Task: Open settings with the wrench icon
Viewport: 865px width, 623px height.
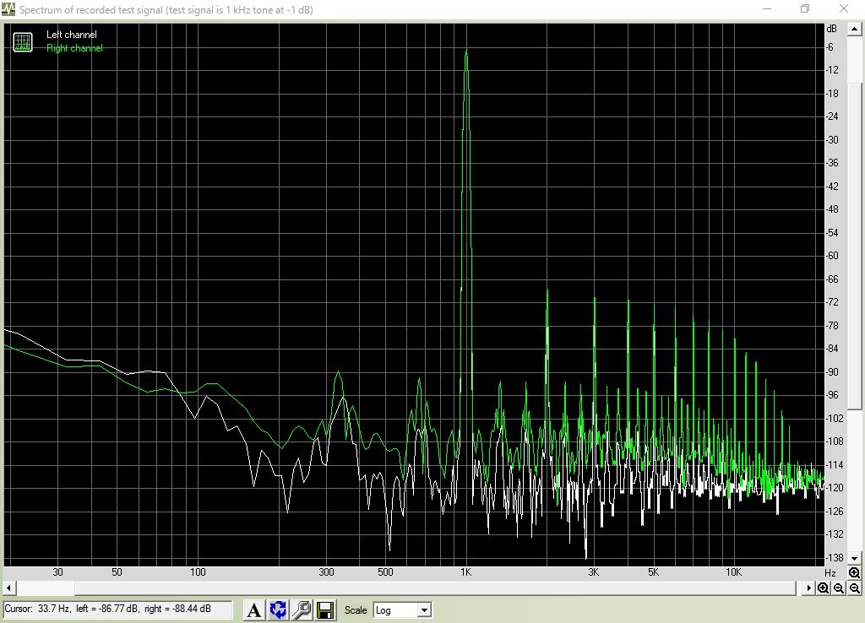Action: point(302,609)
